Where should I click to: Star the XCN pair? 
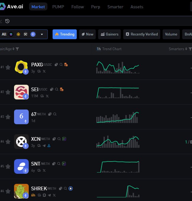(x=8, y=142)
